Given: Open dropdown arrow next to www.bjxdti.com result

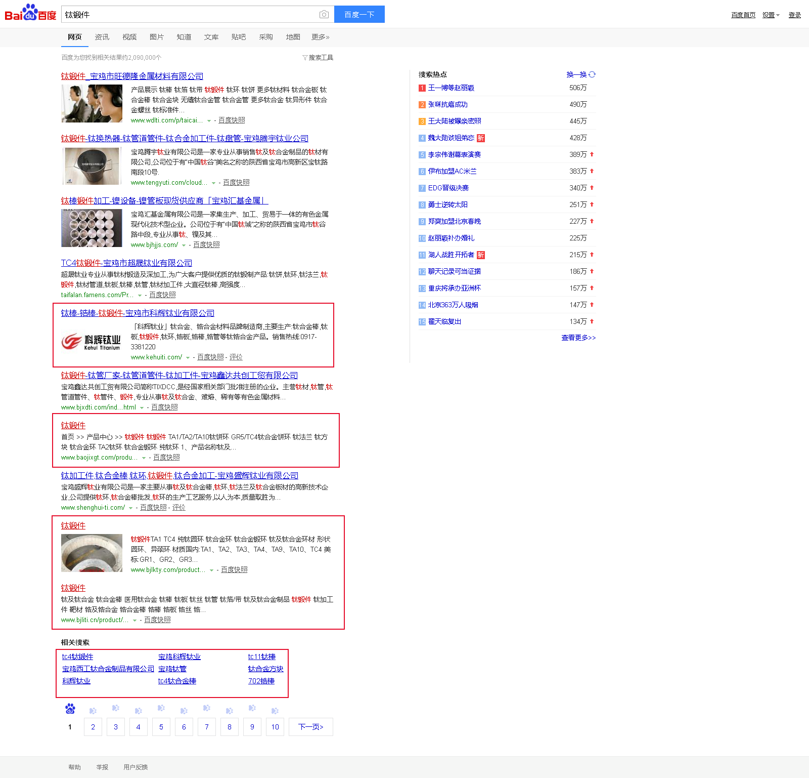Looking at the screenshot, I should point(142,408).
